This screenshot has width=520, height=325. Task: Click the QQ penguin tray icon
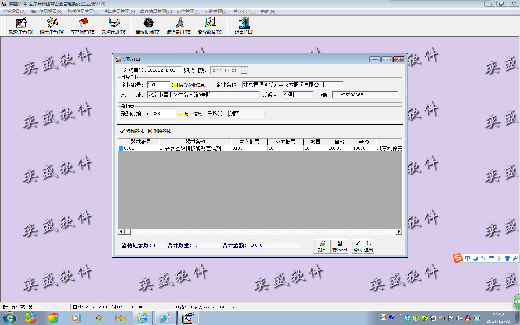pos(468,318)
